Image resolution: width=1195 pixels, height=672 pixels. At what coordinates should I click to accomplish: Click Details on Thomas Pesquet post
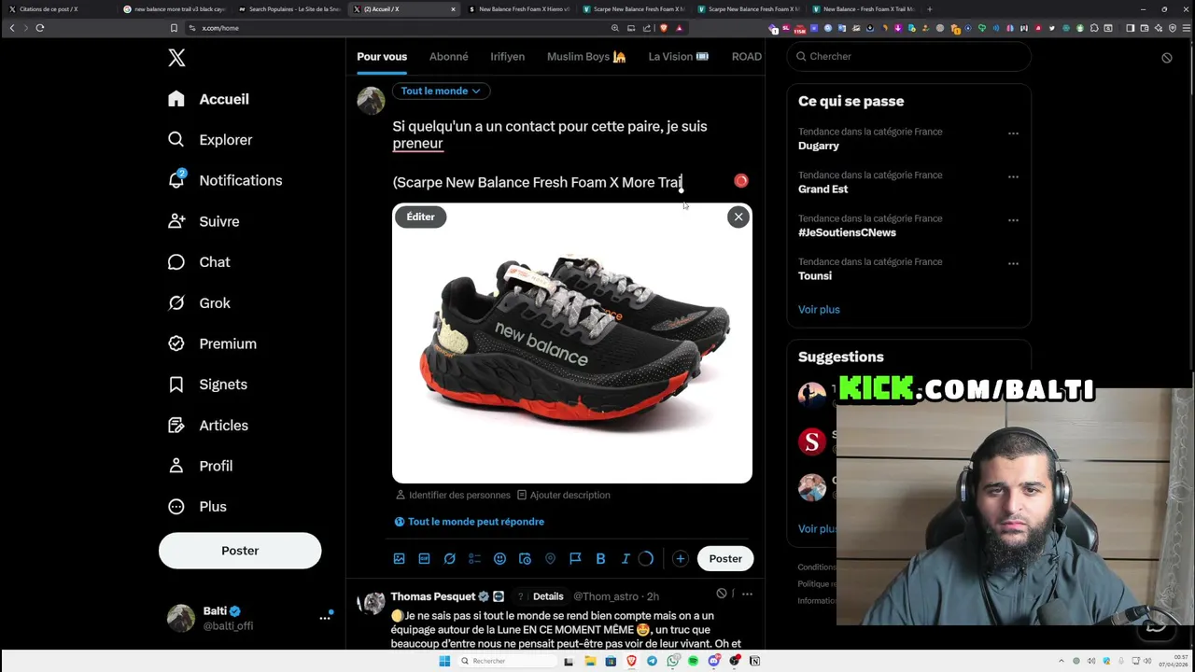(548, 596)
